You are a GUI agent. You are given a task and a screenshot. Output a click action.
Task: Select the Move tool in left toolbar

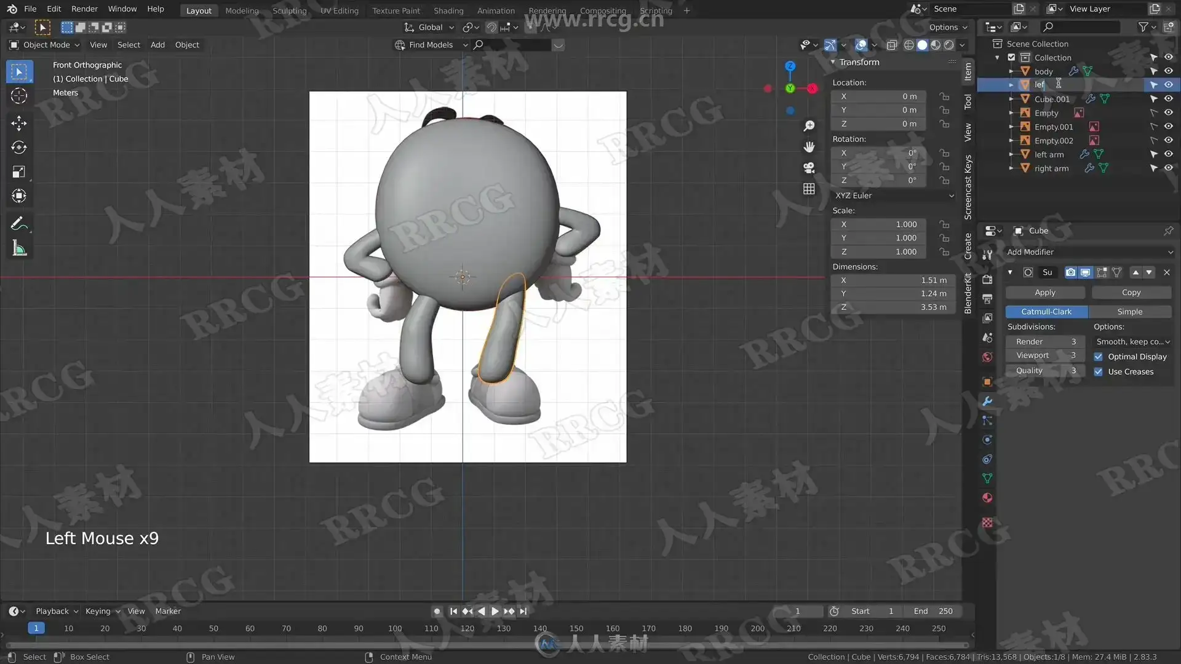pyautogui.click(x=19, y=123)
